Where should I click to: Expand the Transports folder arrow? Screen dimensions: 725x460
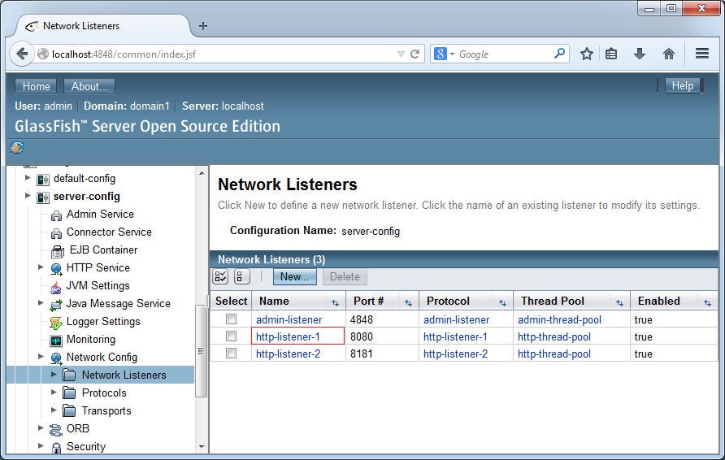pyautogui.click(x=54, y=410)
